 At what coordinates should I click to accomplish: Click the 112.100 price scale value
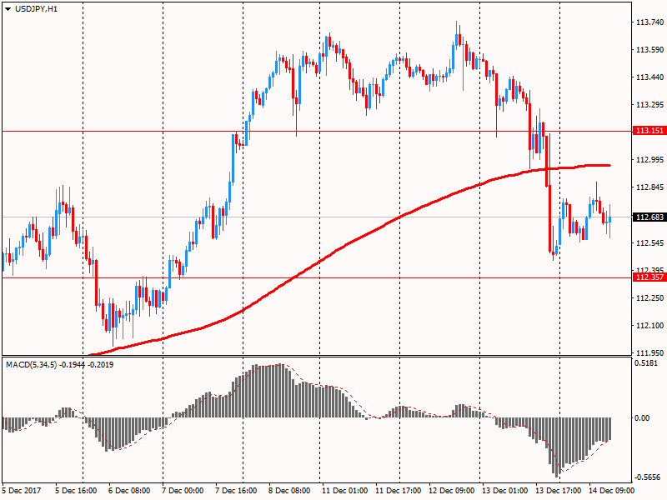pos(649,326)
